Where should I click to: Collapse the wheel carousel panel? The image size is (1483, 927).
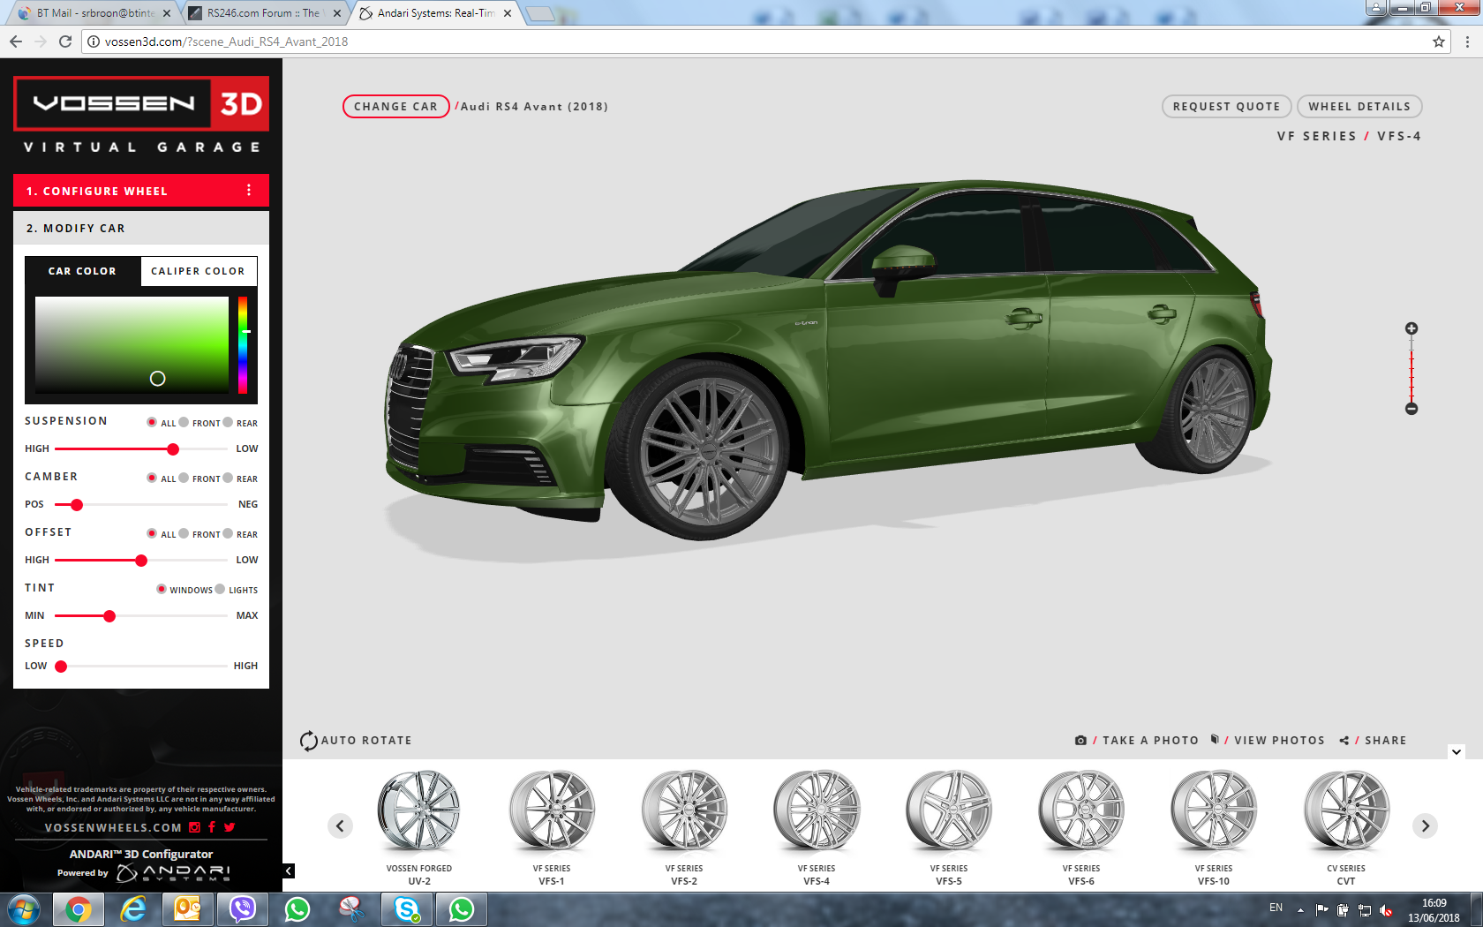[x=1457, y=752]
